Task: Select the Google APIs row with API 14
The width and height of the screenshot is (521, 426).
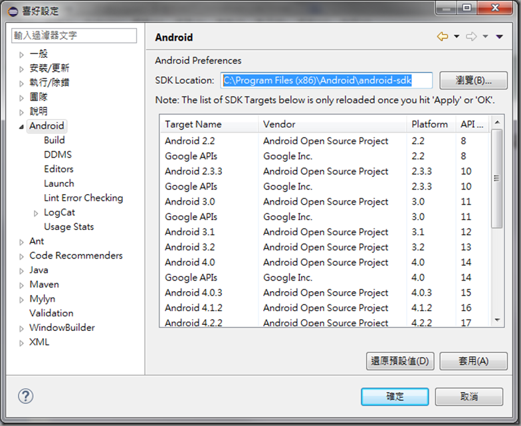Action: tap(325, 278)
